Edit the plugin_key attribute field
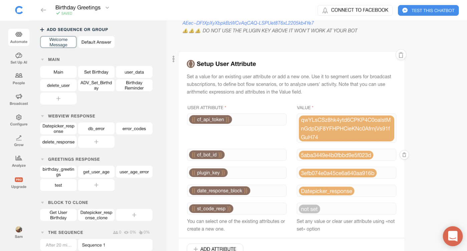 237,173
